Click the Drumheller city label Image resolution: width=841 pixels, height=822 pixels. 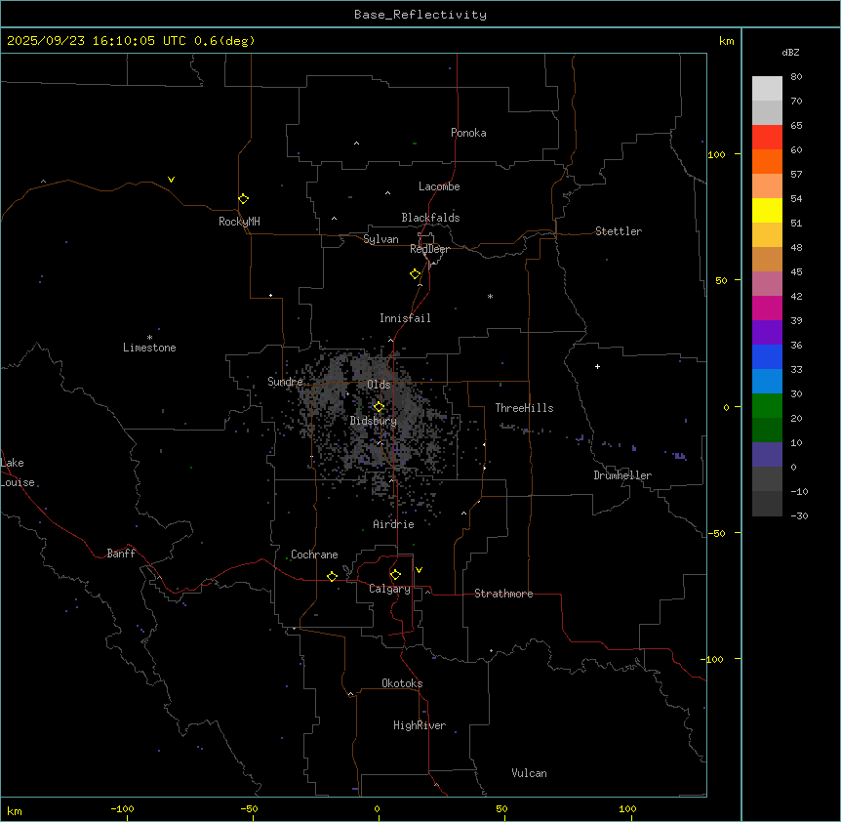coord(622,475)
